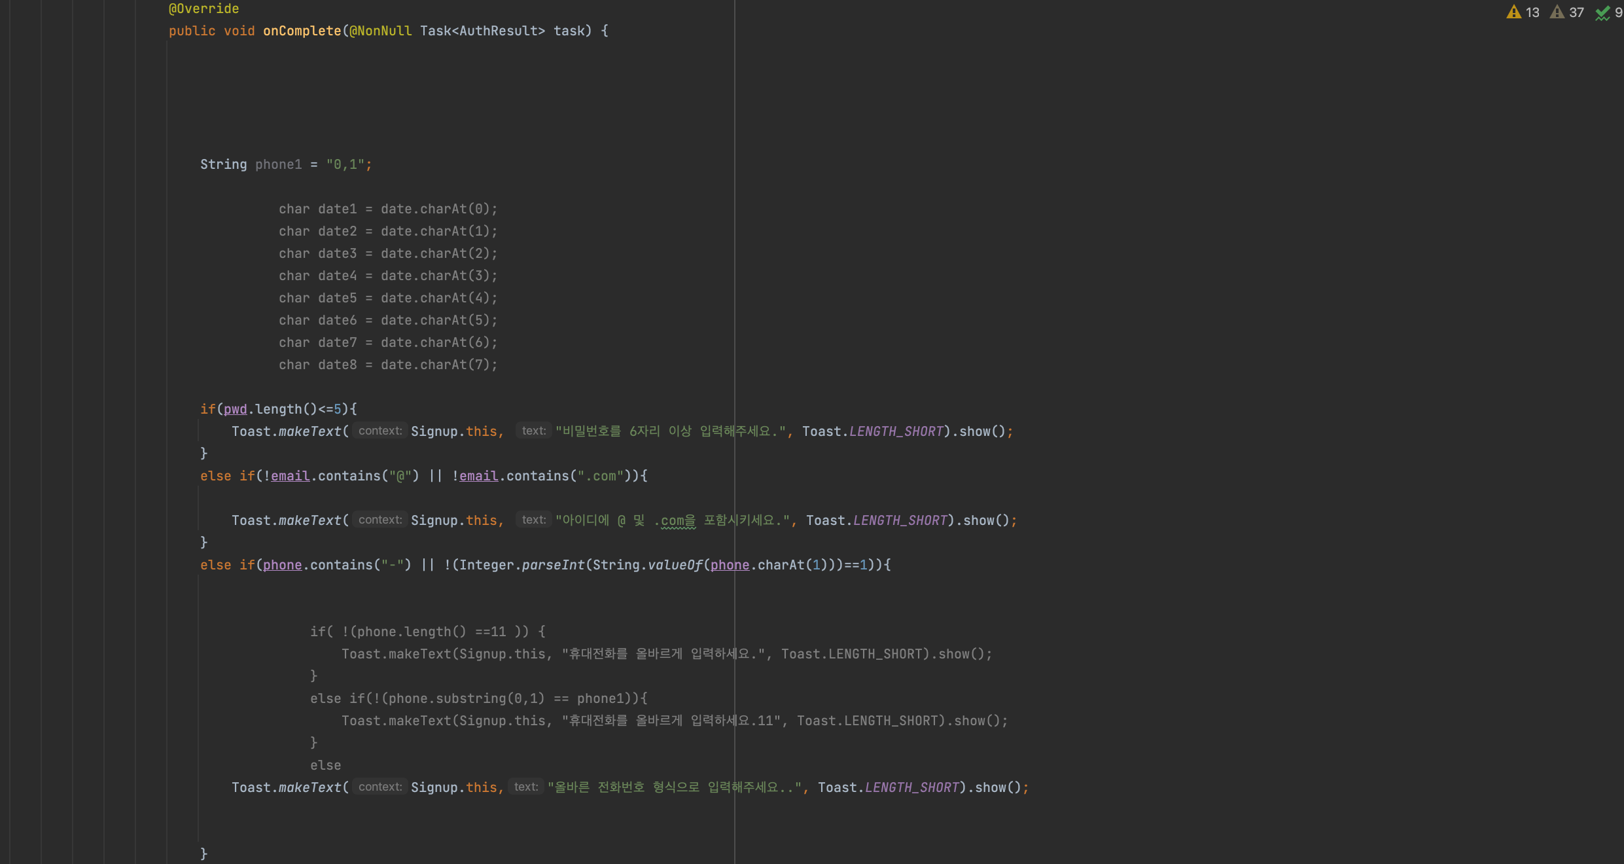
Task: Click the phone1 variable declaration
Action: pyautogui.click(x=278, y=164)
